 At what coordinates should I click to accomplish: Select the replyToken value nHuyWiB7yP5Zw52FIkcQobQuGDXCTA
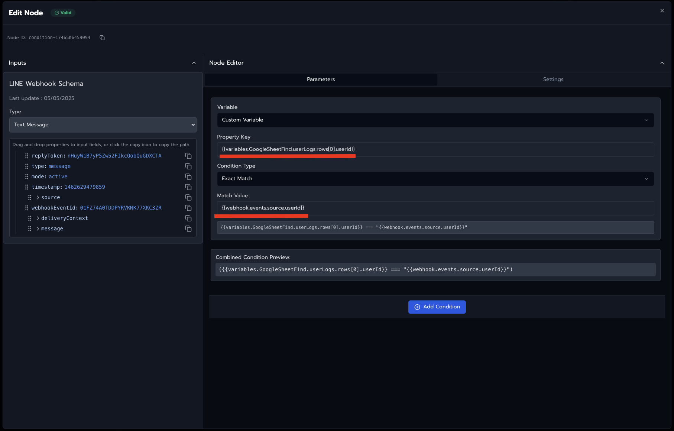point(114,156)
